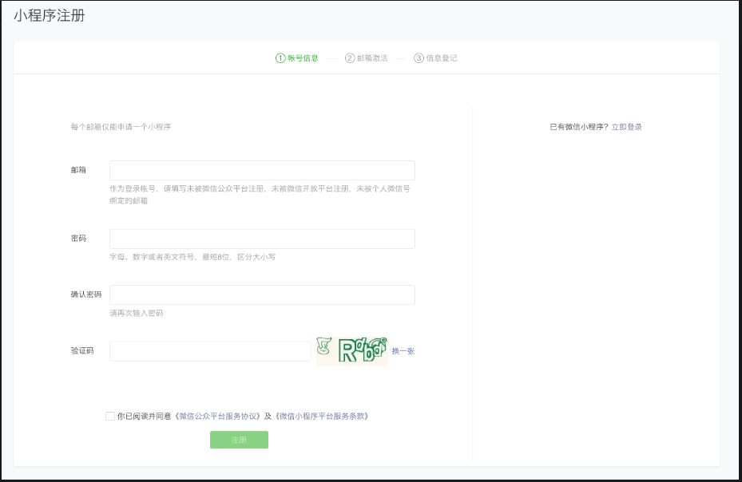Click the 确认密码 confirm password field
This screenshot has height=482, width=742.
click(x=262, y=294)
